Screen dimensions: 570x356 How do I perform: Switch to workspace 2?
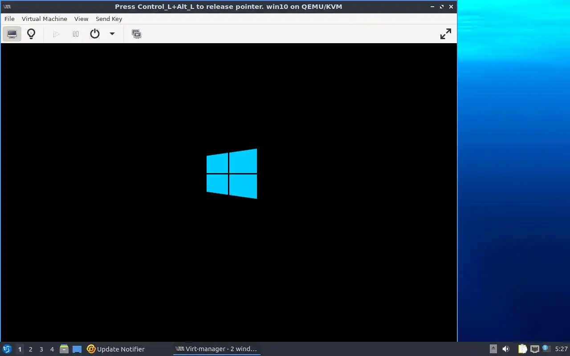(x=30, y=349)
